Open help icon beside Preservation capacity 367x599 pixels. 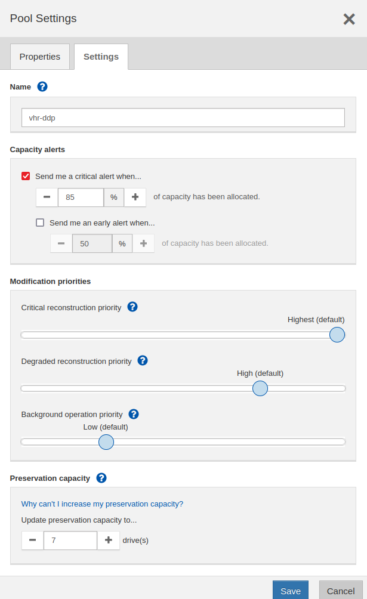pyautogui.click(x=101, y=478)
